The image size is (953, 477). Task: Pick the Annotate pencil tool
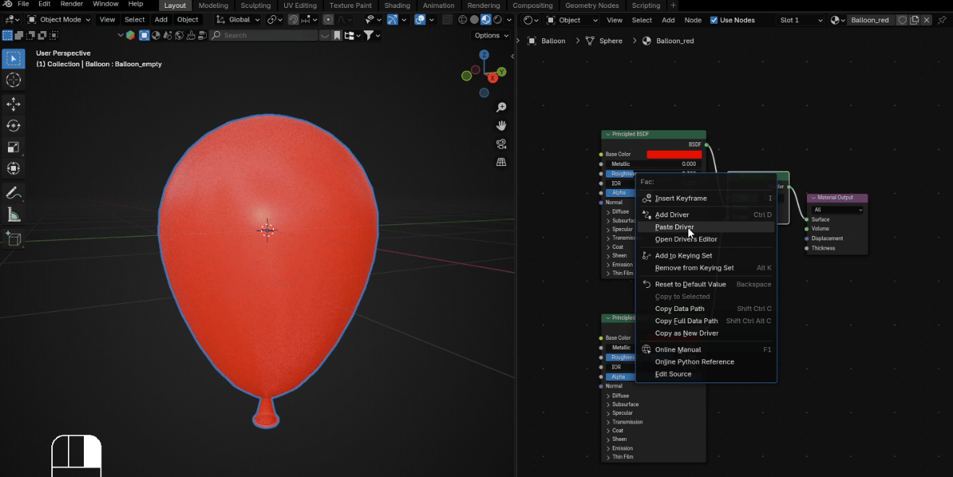13,193
